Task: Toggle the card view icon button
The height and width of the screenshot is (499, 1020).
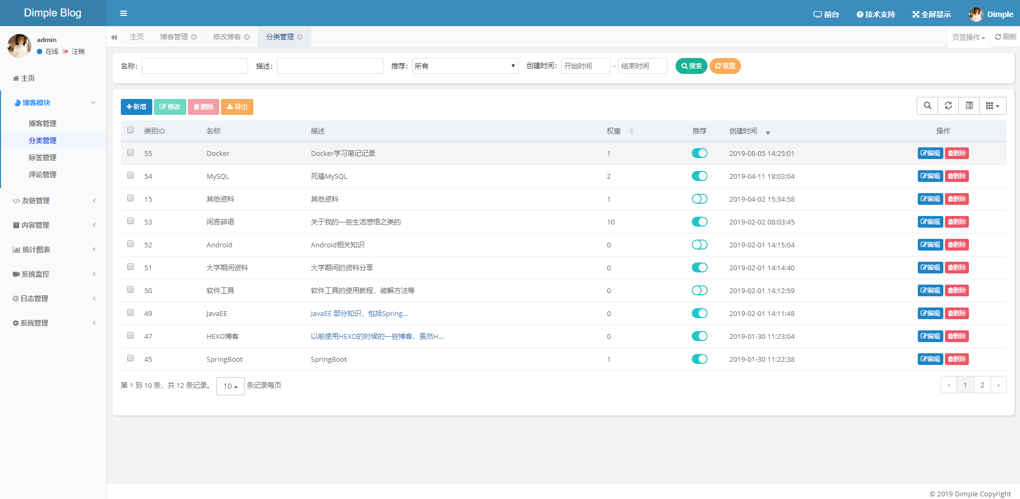Action: click(x=969, y=106)
